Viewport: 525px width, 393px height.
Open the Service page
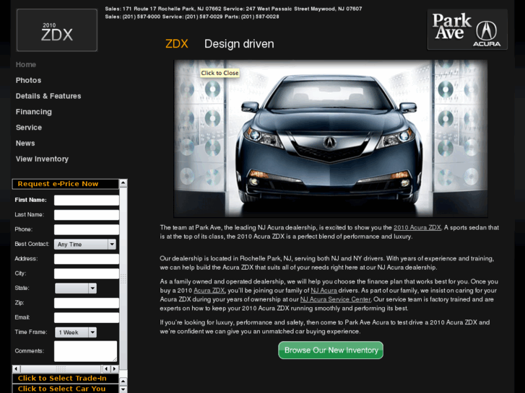pos(29,128)
